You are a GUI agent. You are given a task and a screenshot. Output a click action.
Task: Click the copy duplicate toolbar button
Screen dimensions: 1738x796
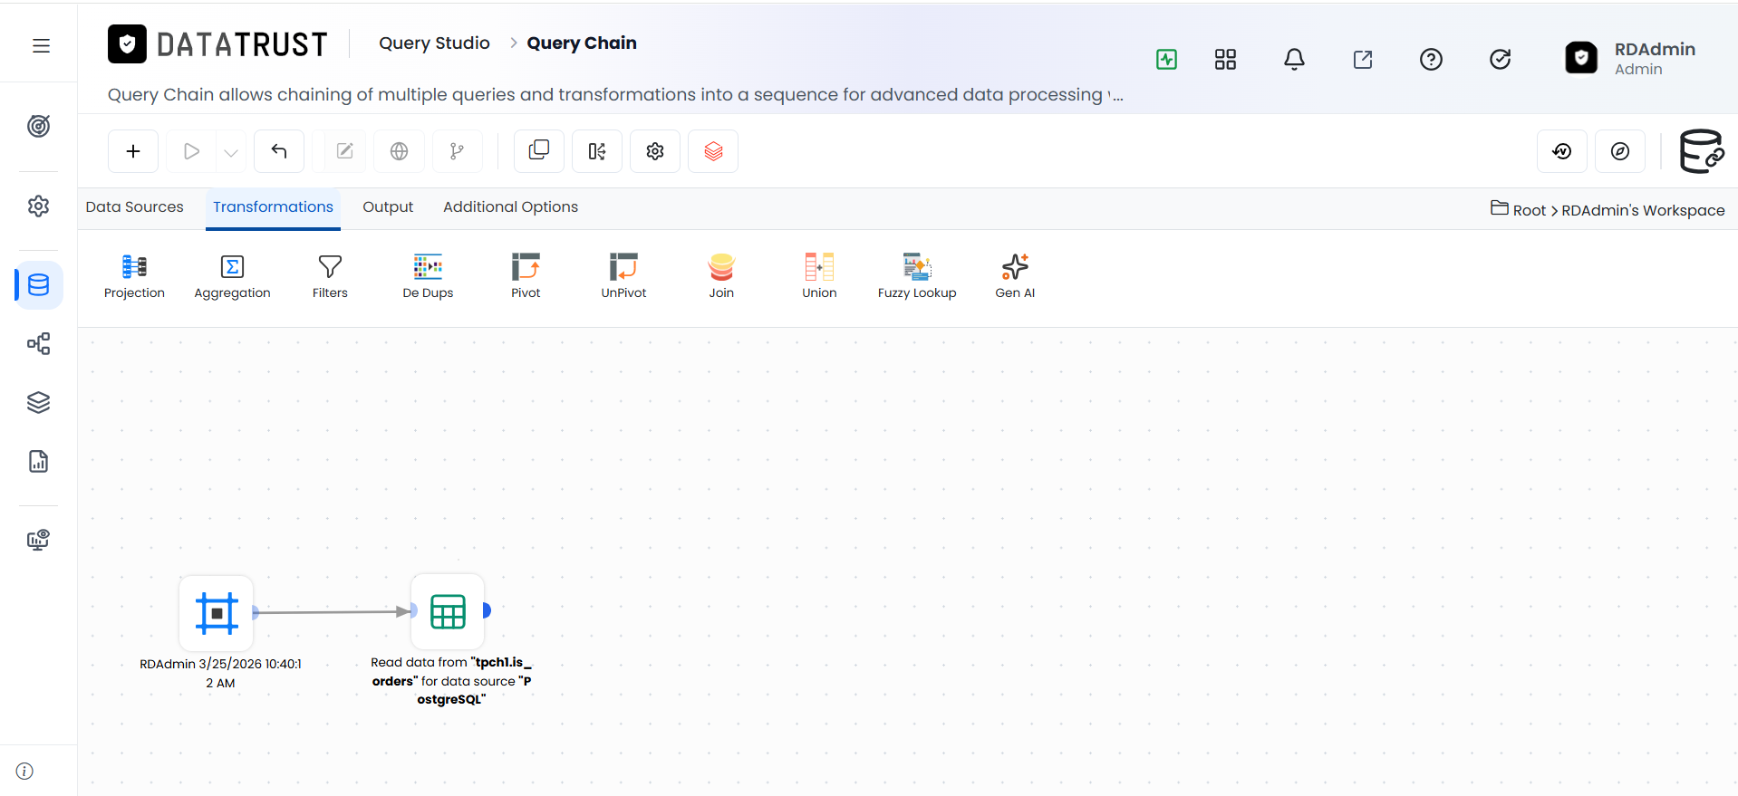(x=539, y=151)
